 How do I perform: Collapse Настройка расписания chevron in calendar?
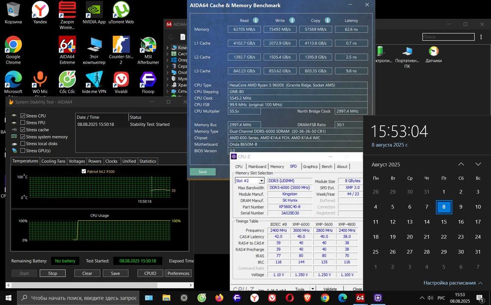(x=480, y=283)
